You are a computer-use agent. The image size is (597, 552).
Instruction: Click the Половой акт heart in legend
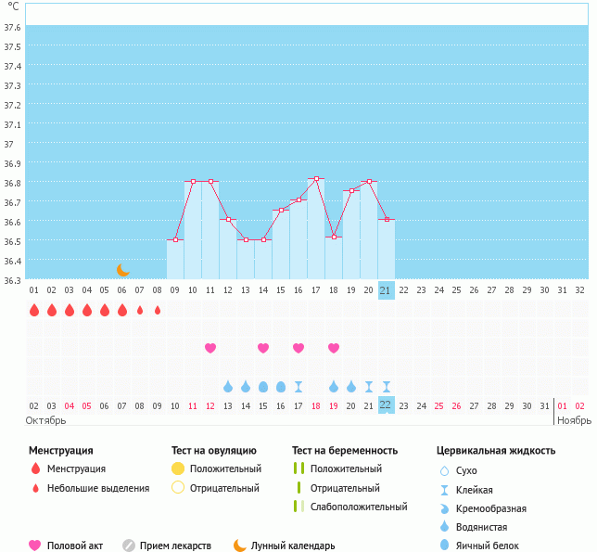click(35, 546)
